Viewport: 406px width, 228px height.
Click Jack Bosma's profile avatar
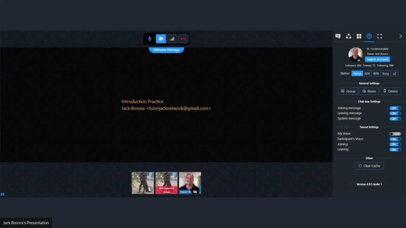tap(356, 54)
